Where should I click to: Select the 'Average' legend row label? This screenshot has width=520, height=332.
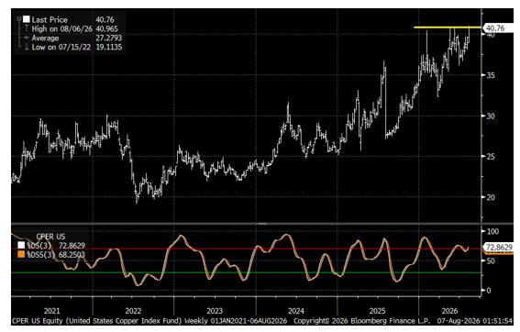45,38
